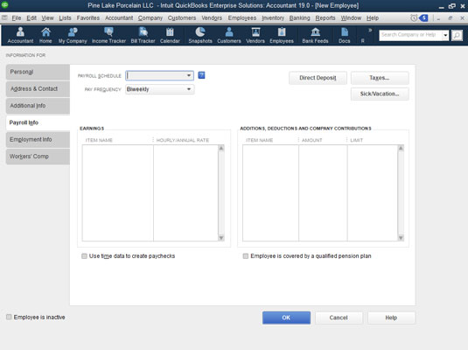
Task: Open the Reports menu
Action: pos(325,17)
